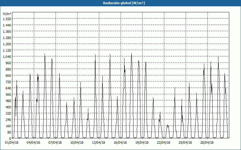
Task: Select the 960 y-axis value
Action: tap(9, 63)
